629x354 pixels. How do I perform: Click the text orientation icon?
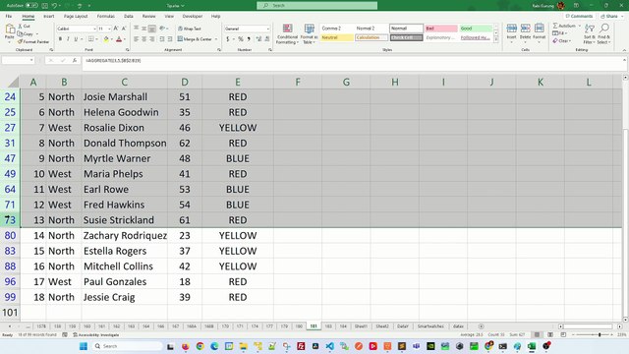(x=162, y=29)
